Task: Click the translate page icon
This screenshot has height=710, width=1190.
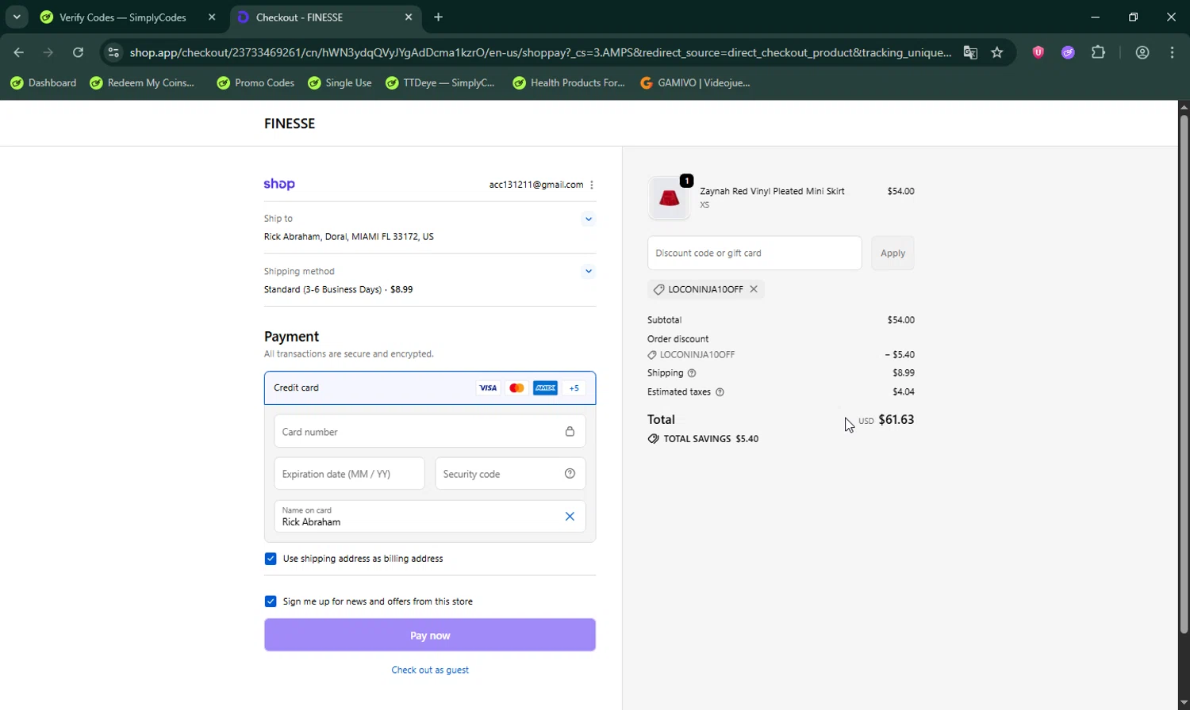Action: tap(970, 52)
